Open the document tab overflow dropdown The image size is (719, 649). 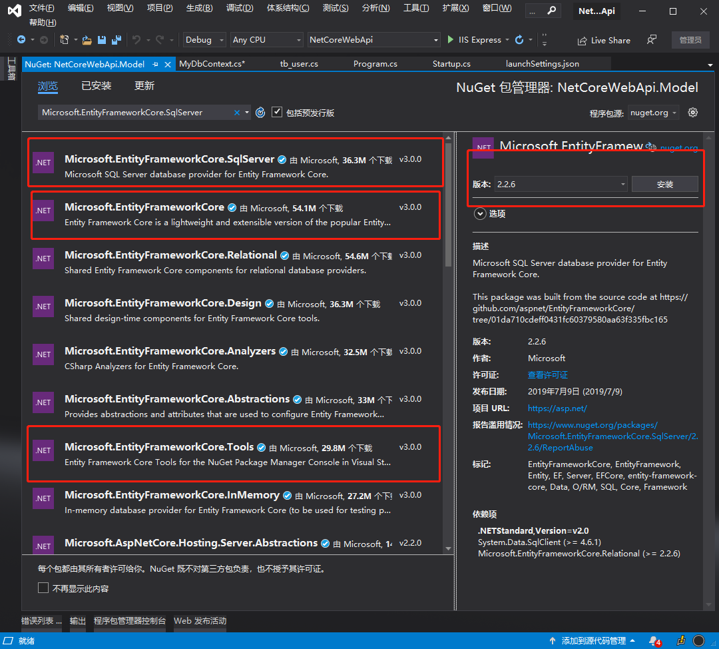point(710,65)
